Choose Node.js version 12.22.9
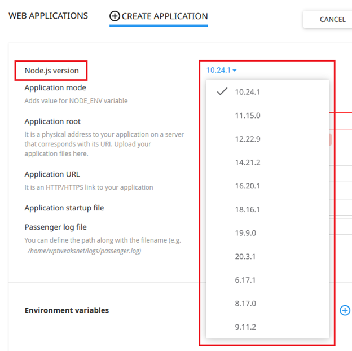This screenshot has width=352, height=351. (x=267, y=139)
